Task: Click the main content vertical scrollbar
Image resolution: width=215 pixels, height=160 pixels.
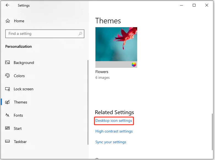Action: pyautogui.click(x=212, y=132)
